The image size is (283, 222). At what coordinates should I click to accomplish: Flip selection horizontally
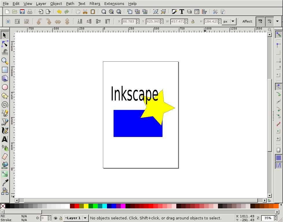coord(58,21)
